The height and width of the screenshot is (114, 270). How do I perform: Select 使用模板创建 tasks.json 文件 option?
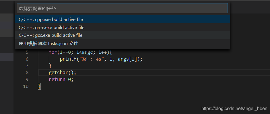click(x=123, y=44)
